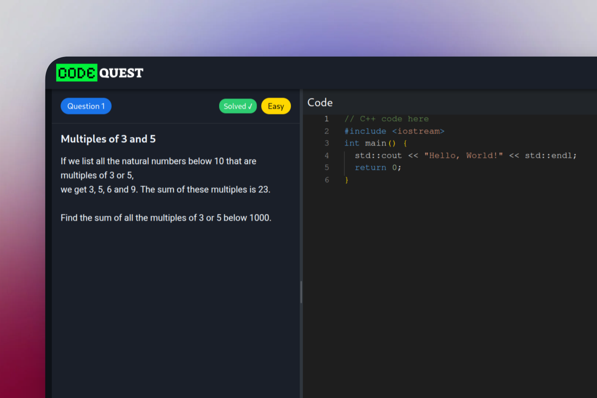Screen dimensions: 597x398
Task: Click the vertical panel splitter handle
Action: pyautogui.click(x=301, y=292)
